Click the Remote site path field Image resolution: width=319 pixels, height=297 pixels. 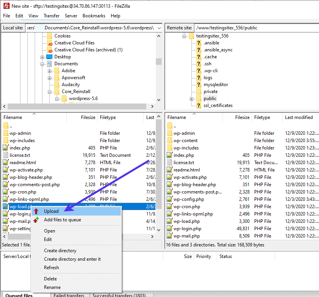(x=255, y=28)
